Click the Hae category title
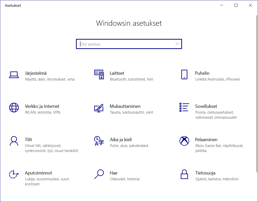Viewport: 258px width, 202px height. point(114,173)
